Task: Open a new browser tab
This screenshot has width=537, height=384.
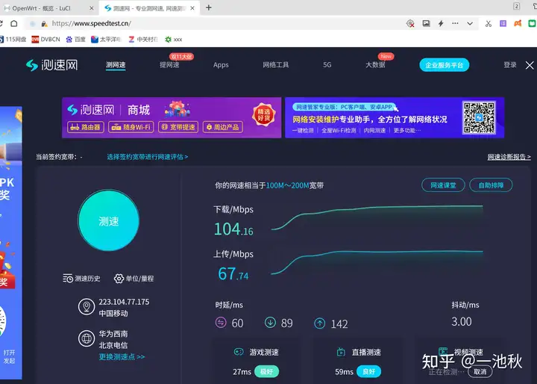Action: click(209, 7)
